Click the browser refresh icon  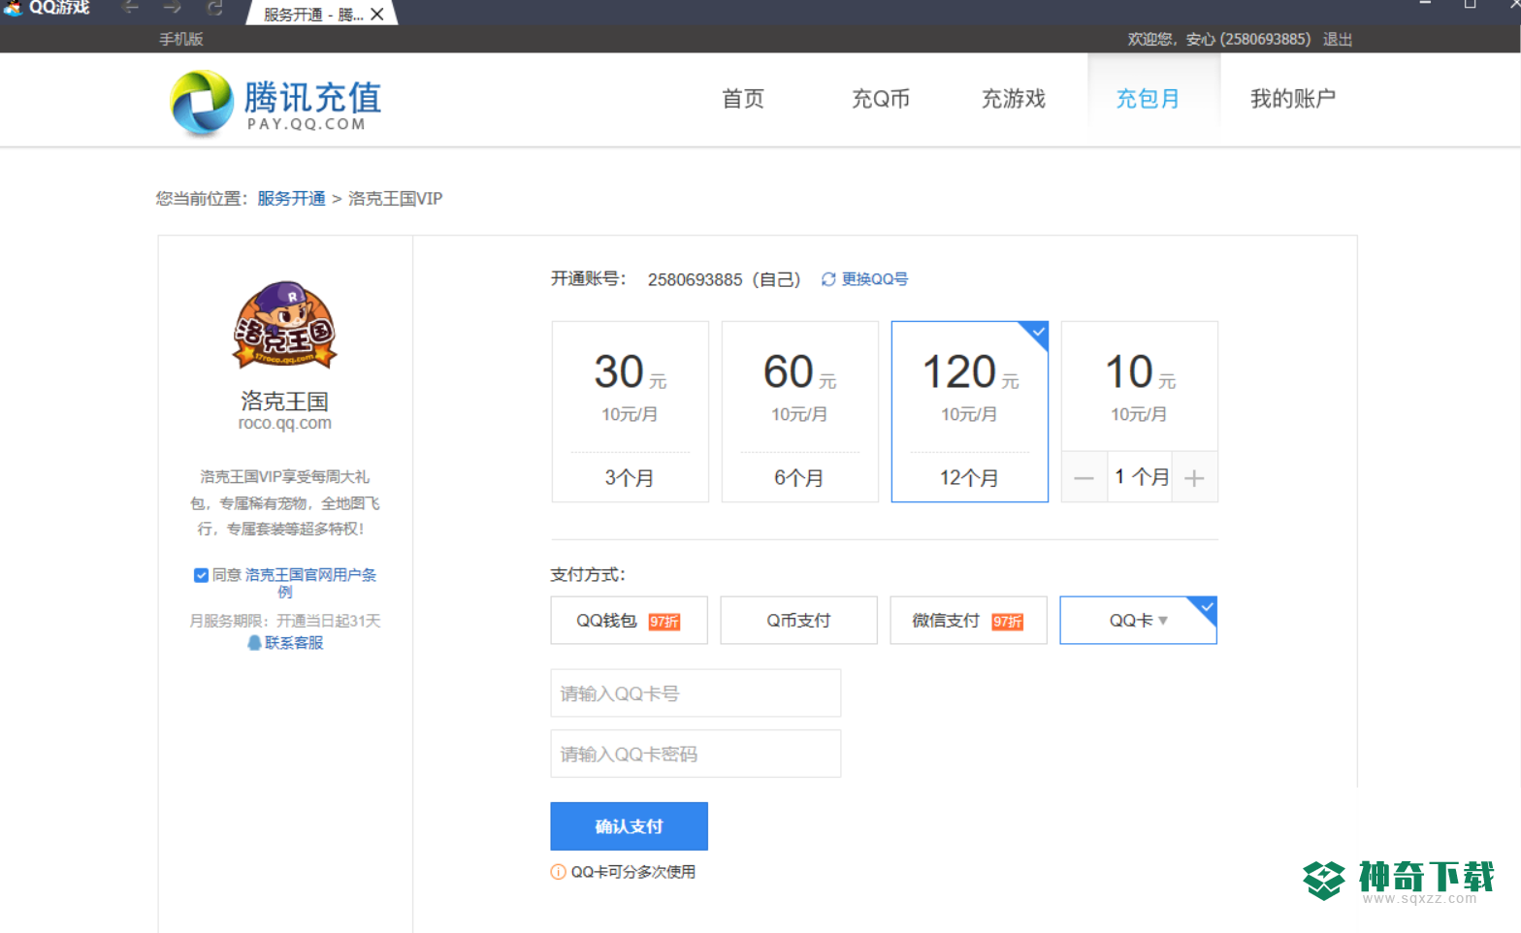(x=215, y=8)
